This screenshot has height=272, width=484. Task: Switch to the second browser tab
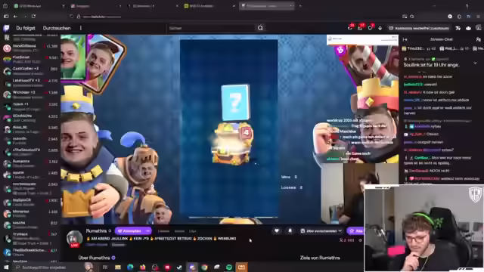96,6
